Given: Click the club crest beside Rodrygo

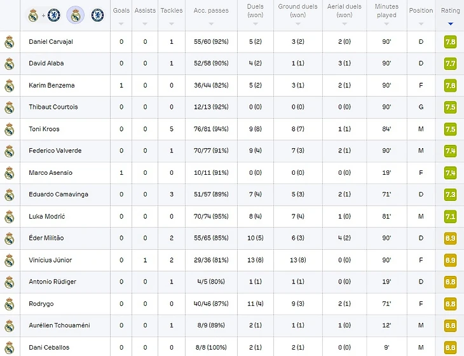Looking at the screenshot, I should point(9,304).
